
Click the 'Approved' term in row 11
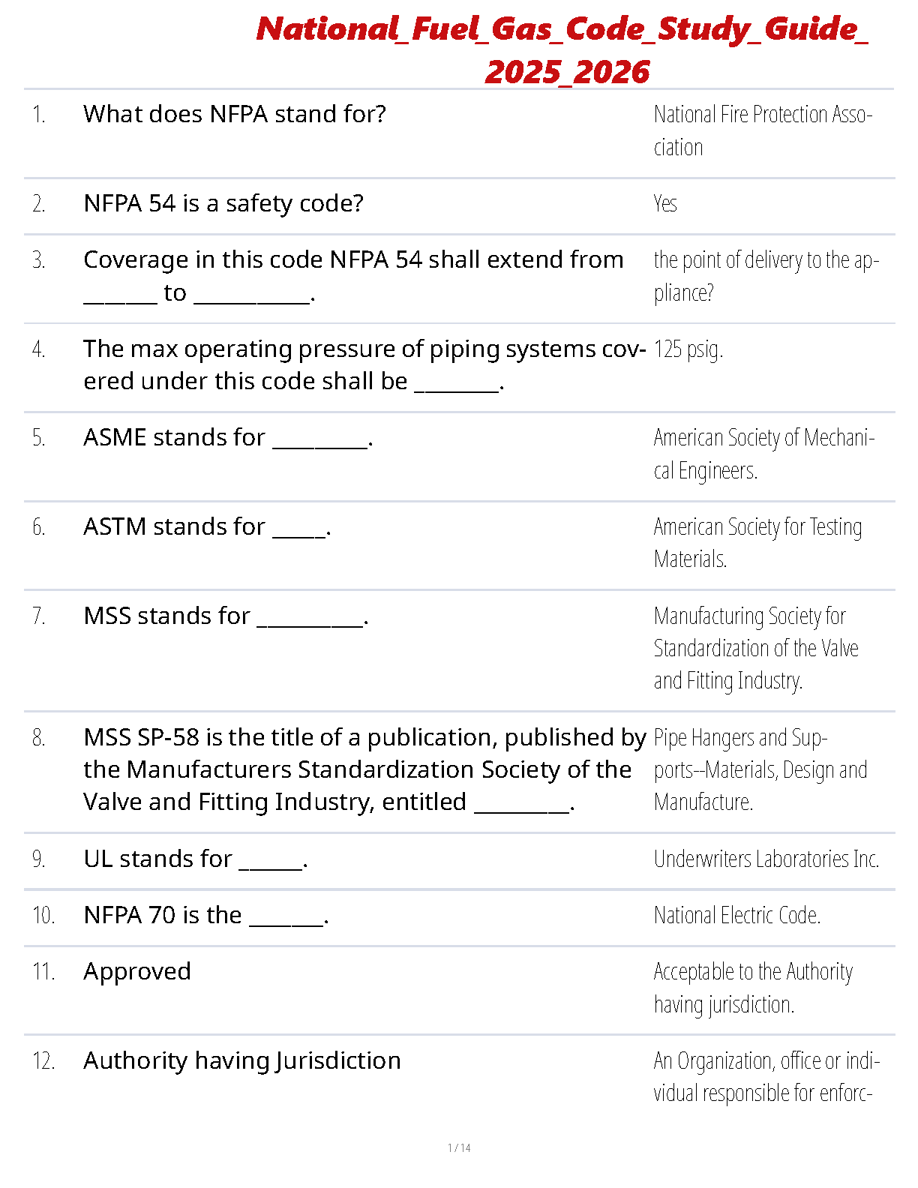[x=137, y=971]
